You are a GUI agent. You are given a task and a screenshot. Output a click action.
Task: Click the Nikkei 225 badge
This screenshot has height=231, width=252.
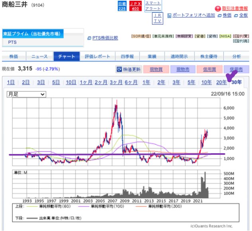pyautogui.click(x=122, y=6)
